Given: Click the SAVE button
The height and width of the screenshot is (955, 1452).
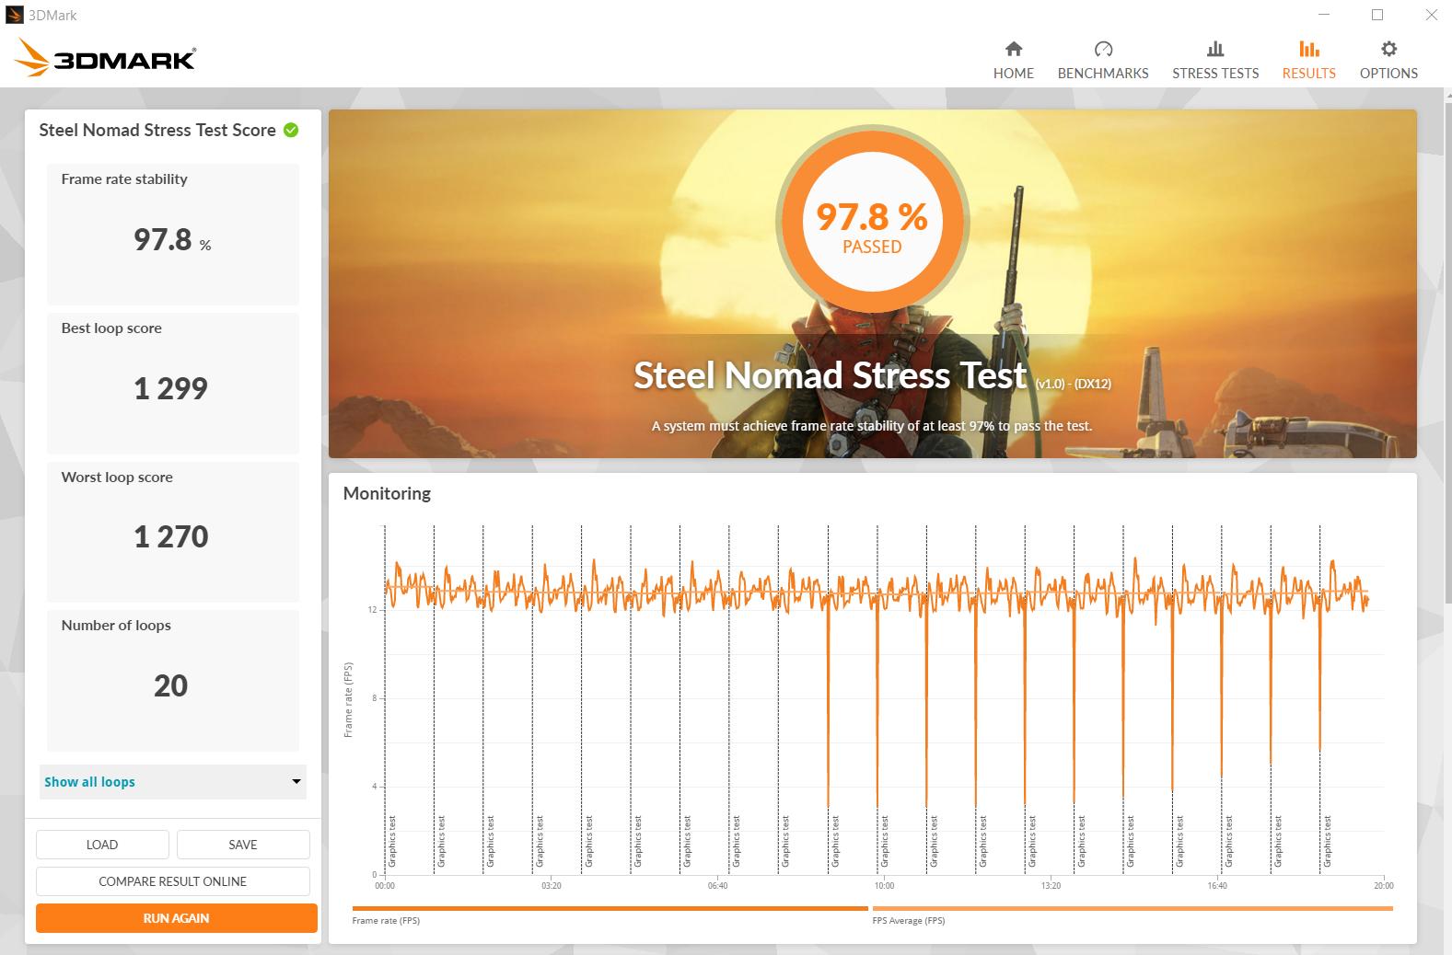Looking at the screenshot, I should (243, 845).
